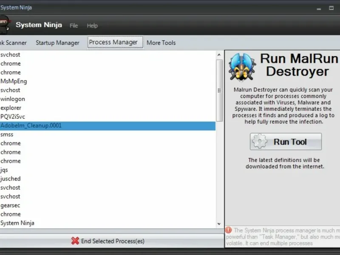Screen dimensions: 340x255
Task: Select the Process Manager tab
Action: click(115, 42)
